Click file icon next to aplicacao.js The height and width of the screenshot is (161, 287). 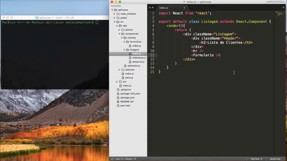[x=125, y=66]
